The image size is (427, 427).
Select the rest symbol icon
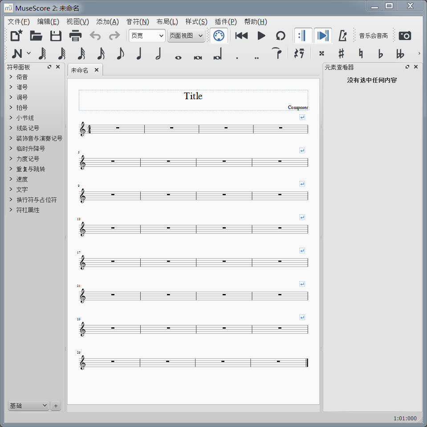pos(299,54)
